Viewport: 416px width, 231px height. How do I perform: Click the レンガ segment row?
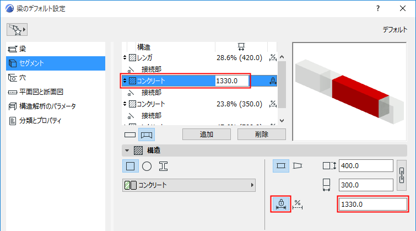(x=199, y=58)
